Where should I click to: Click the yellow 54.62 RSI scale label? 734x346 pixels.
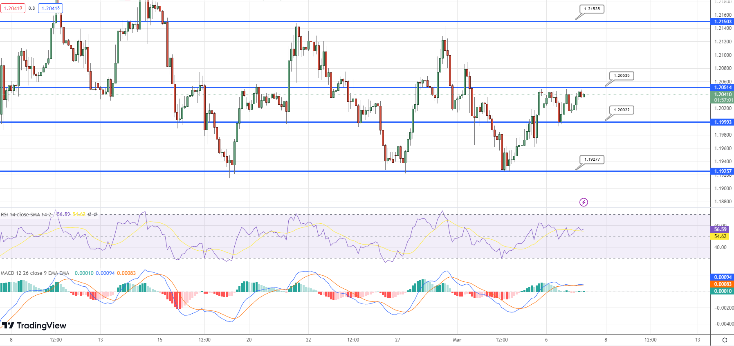[720, 236]
